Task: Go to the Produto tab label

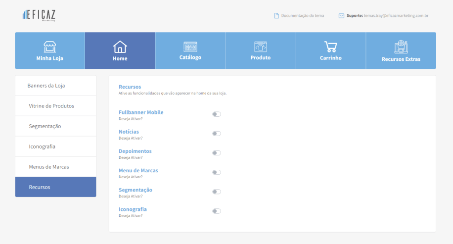Action: 260,57
